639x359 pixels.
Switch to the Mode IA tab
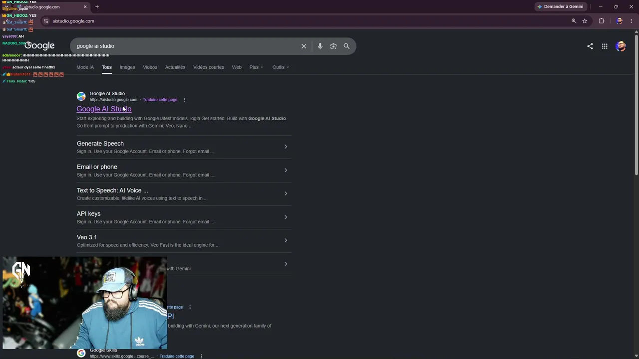pos(85,67)
